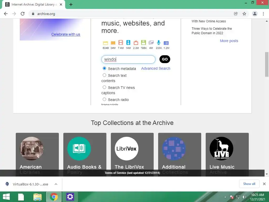The height and width of the screenshot is (202, 269).
Task: Select the Search radio transcripts option
Action: click(x=104, y=99)
